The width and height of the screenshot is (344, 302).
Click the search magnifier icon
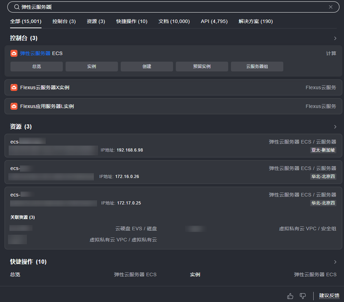(x=17, y=7)
